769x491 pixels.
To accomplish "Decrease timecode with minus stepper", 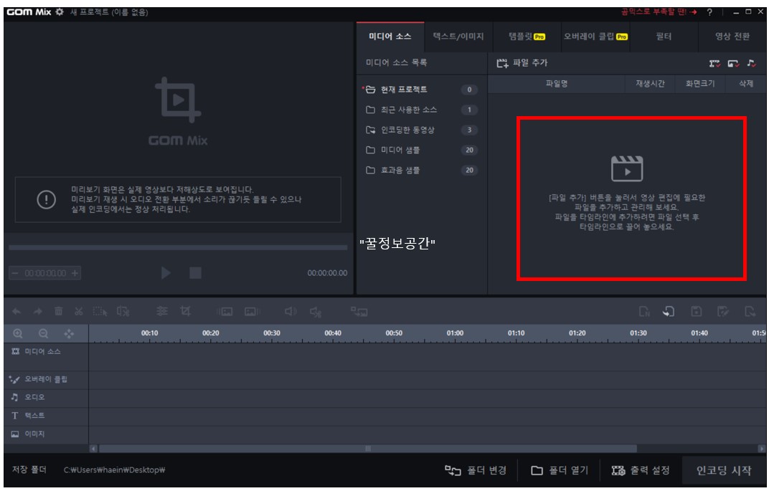I will (x=15, y=273).
